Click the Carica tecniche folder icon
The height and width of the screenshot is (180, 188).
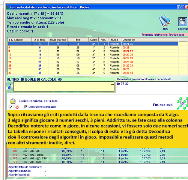(x=13, y=101)
